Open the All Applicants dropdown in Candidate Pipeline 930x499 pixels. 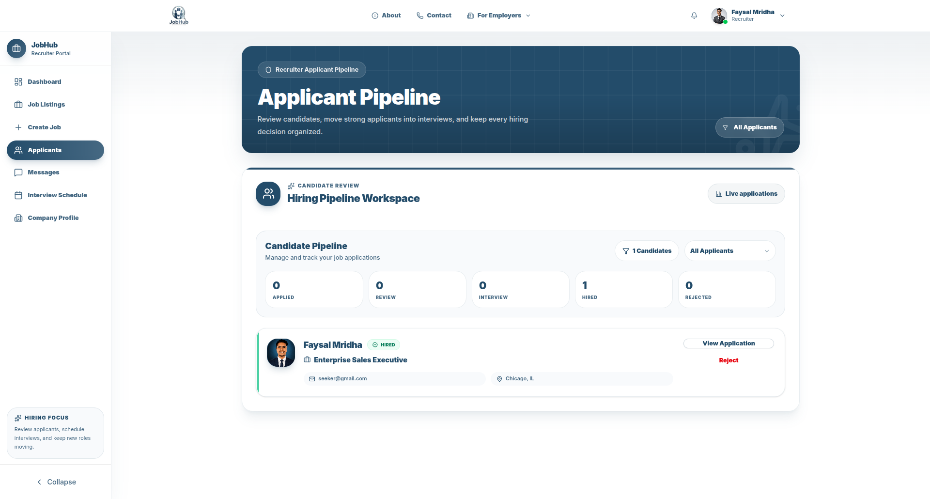click(730, 251)
